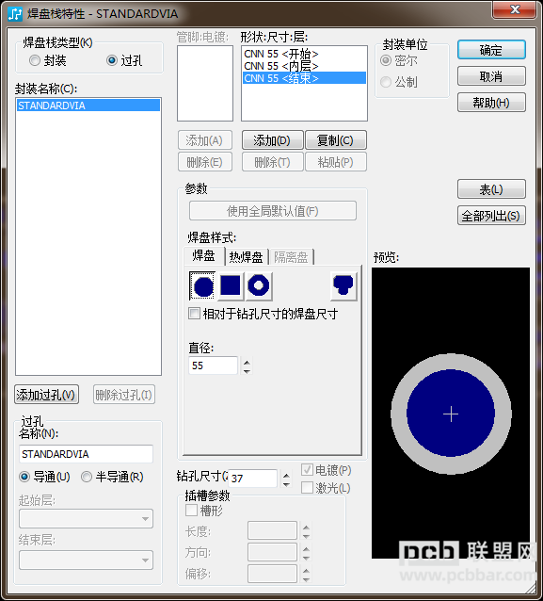This screenshot has width=543, height=601.
Task: Click the 取消 button
Action: pos(491,76)
